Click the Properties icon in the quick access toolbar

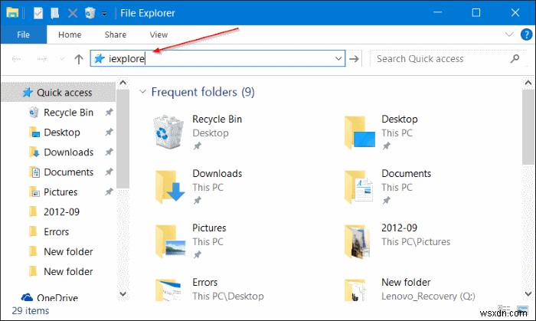point(38,13)
